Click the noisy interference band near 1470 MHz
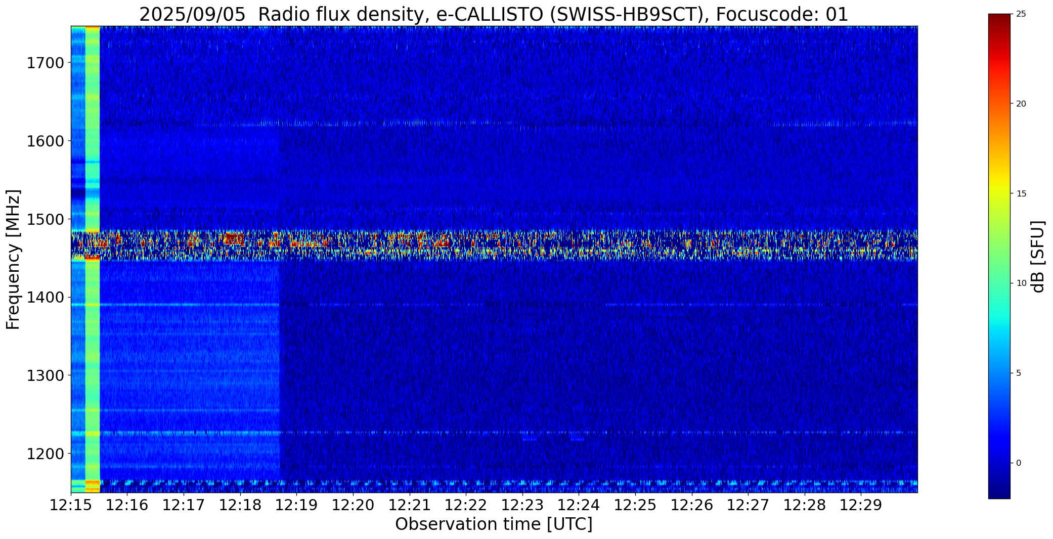The height and width of the screenshot is (539, 1053). [x=494, y=245]
